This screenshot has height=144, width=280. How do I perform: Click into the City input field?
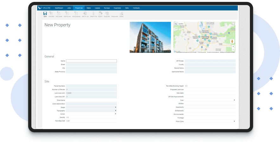click(x=91, y=68)
